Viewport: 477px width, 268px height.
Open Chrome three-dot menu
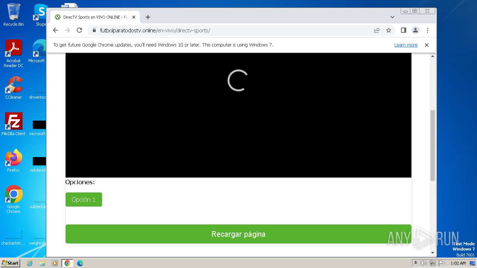tap(427, 30)
